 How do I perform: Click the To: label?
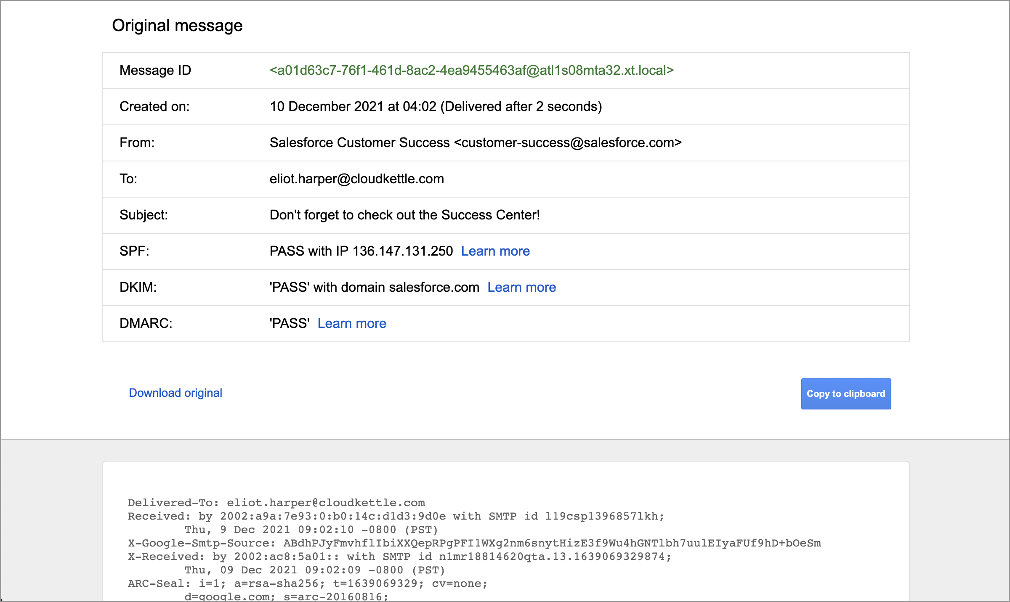point(128,179)
